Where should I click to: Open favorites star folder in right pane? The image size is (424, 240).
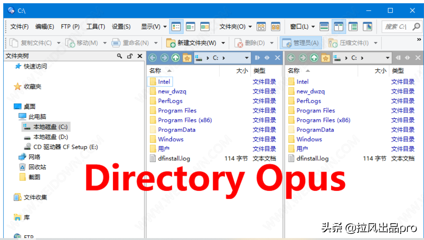pyautogui.click(x=326, y=58)
